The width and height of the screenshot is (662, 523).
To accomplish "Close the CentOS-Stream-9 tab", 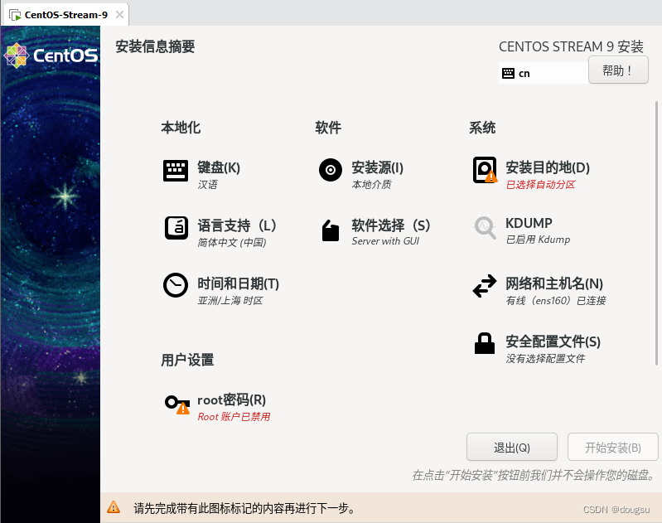I will coord(119,15).
